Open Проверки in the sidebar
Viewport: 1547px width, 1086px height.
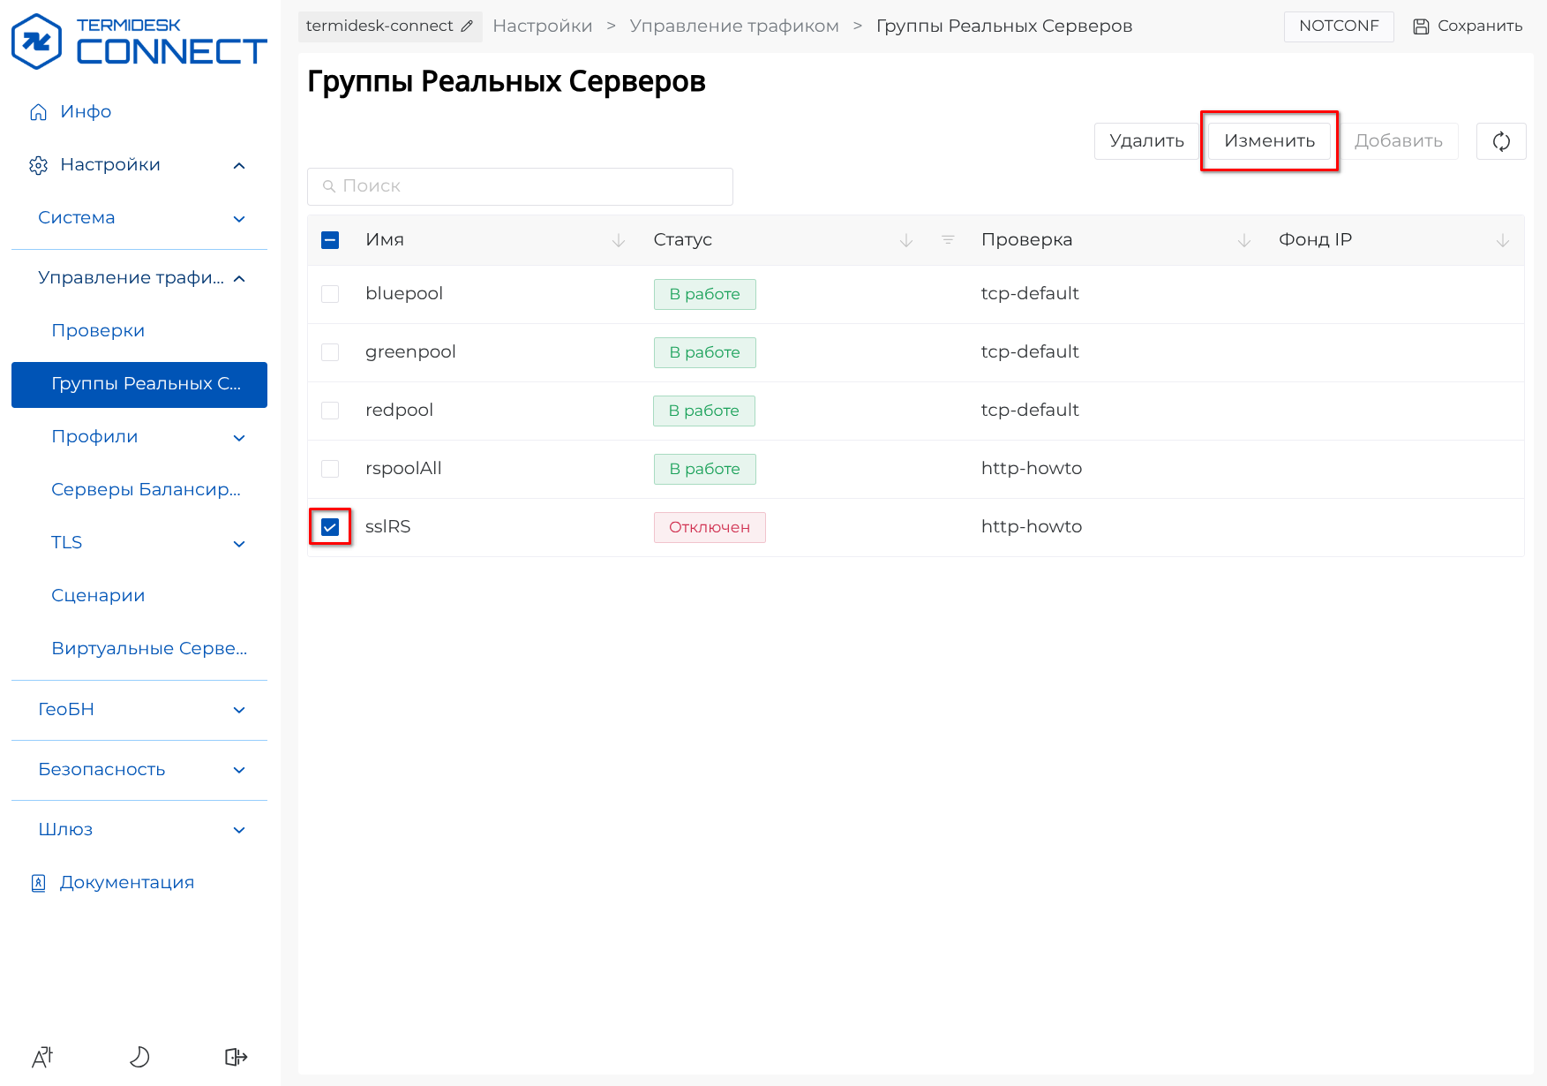point(98,331)
